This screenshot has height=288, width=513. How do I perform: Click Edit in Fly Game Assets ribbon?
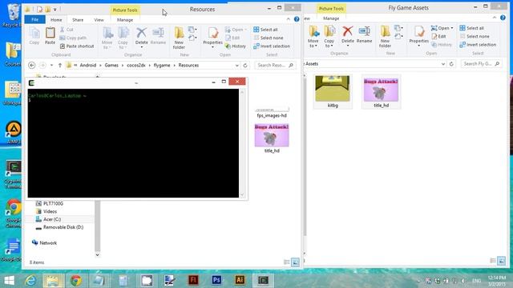(439, 37)
